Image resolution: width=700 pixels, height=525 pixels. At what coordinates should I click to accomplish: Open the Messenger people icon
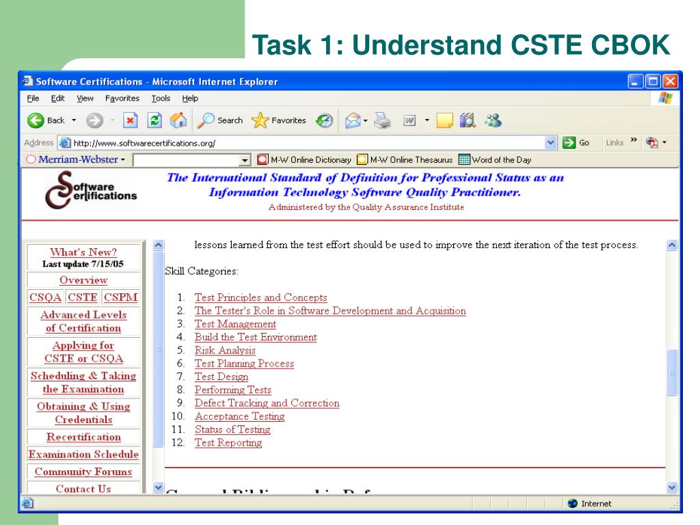click(x=494, y=120)
